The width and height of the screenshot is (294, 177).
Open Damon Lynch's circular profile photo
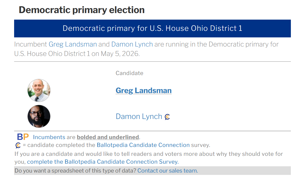(x=39, y=116)
